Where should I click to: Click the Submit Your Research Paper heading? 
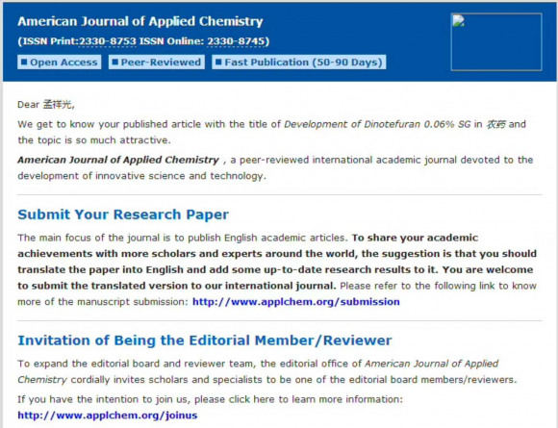pyautogui.click(x=123, y=214)
